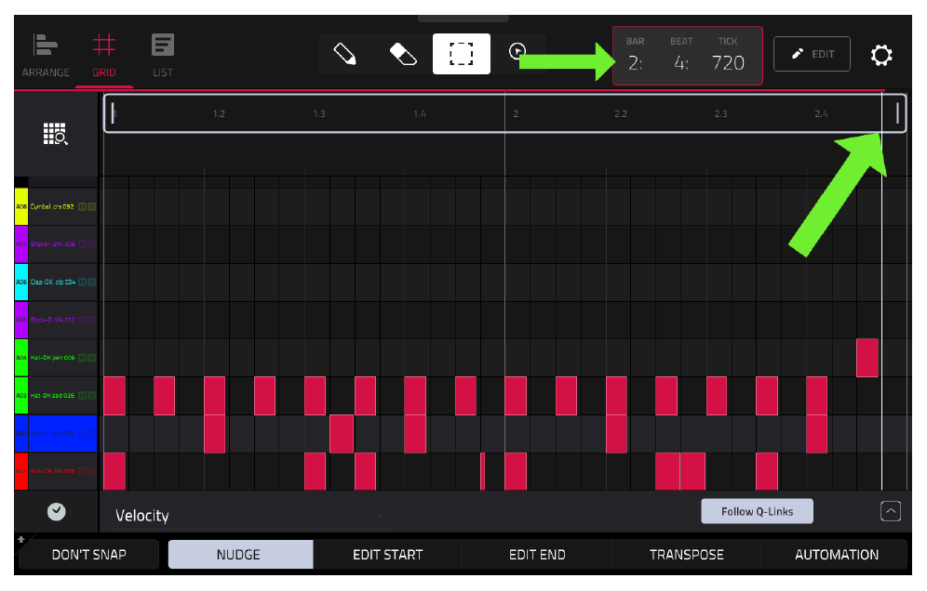Click timeline marker 2.2
Viewport: 927px width, 591px height.
pos(620,113)
